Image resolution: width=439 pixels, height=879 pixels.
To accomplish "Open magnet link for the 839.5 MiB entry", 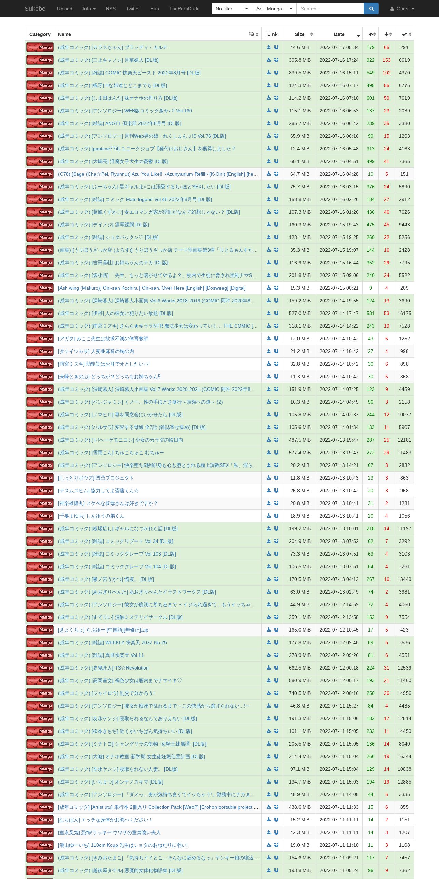I will click(276, 73).
